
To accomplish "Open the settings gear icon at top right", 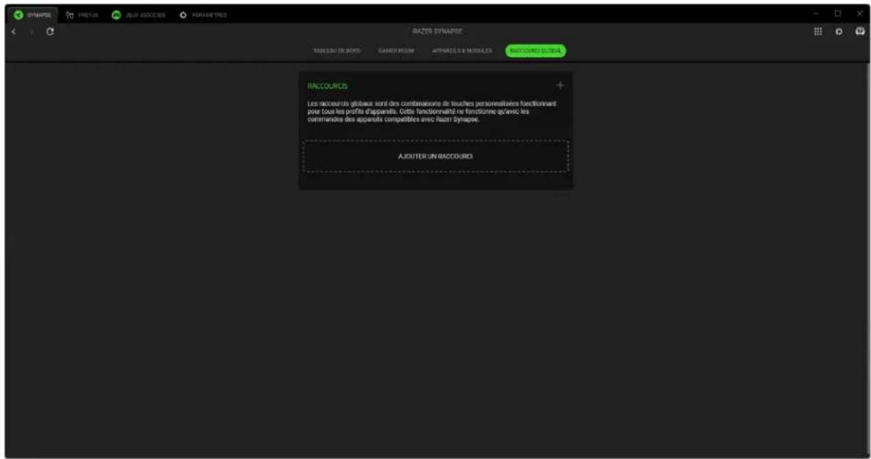I will (839, 32).
